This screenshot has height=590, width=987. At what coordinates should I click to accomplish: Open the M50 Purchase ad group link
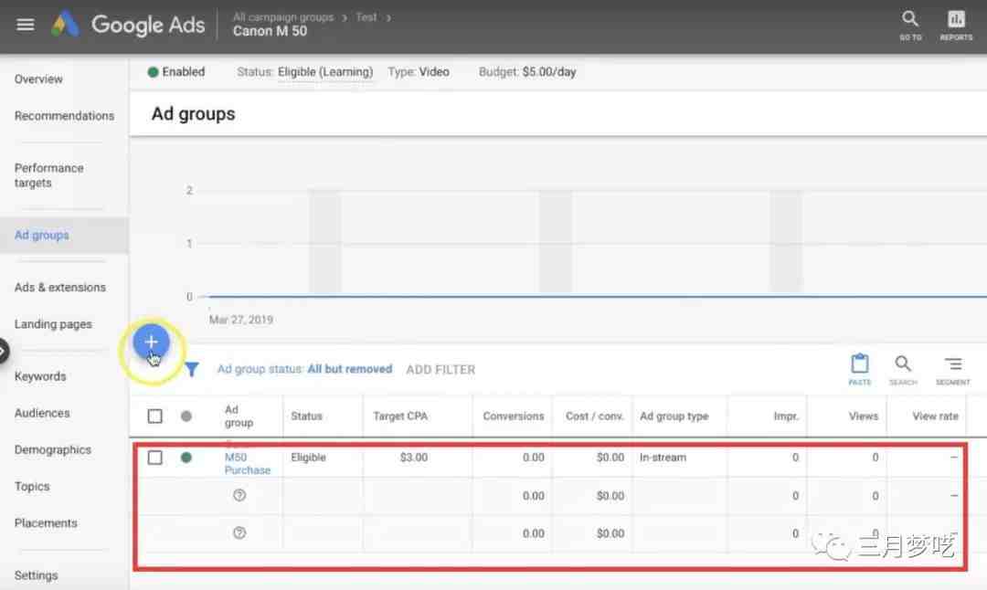[247, 464]
